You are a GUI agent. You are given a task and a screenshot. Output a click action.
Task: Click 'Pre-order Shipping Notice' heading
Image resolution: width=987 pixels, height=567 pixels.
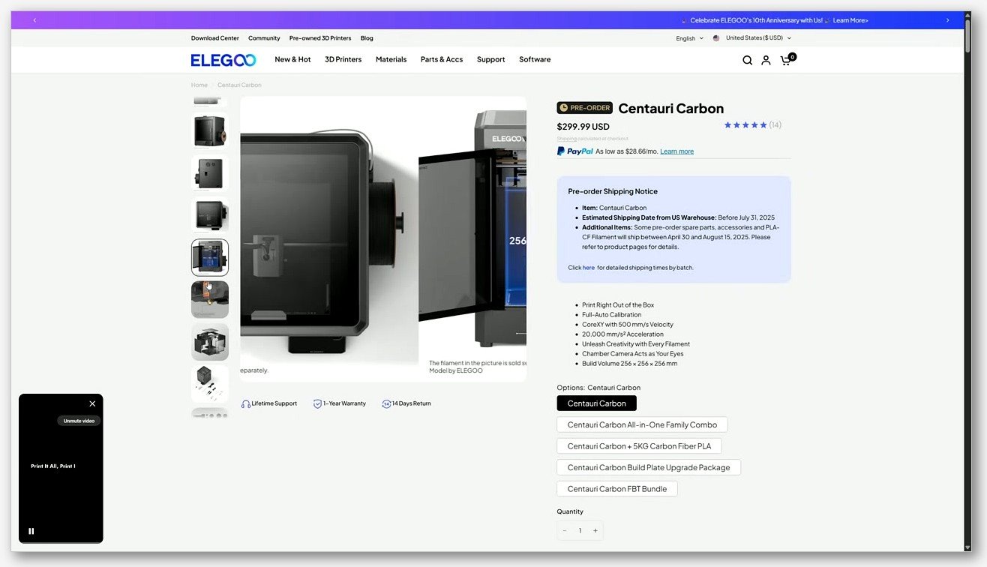point(613,191)
